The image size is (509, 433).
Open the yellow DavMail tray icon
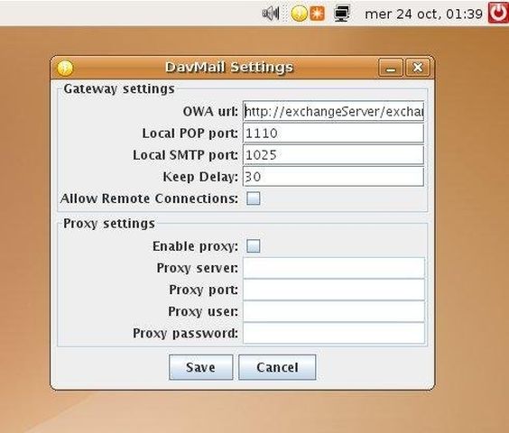click(x=299, y=14)
